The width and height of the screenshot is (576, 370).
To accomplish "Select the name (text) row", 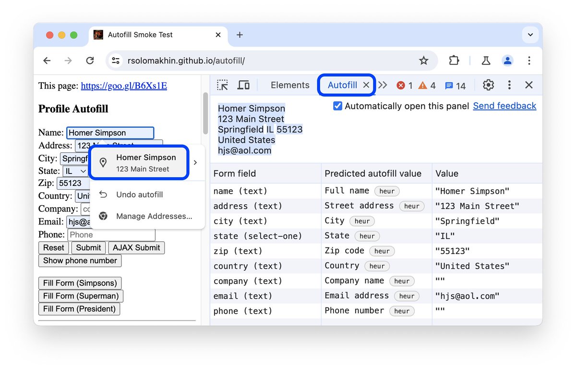I will tap(376, 191).
